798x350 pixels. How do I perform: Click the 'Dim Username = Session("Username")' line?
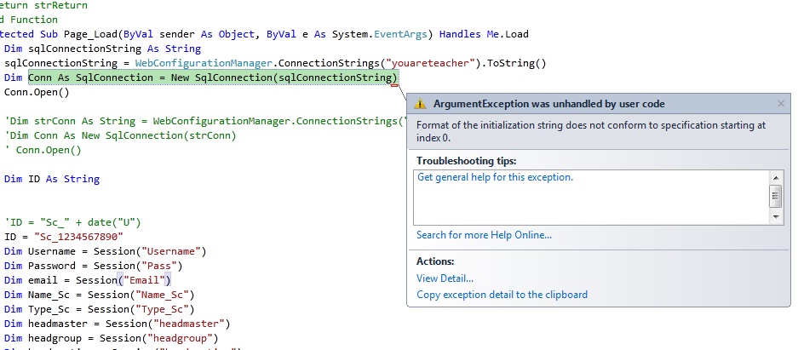[106, 251]
